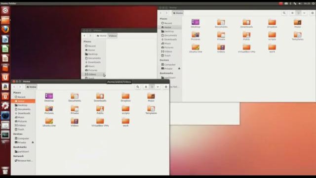Select Pictures in Videos window sidebar
The width and height of the screenshot is (316, 178).
[93, 70]
